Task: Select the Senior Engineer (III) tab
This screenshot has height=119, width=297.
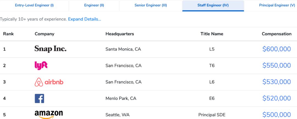Action: tap(151, 5)
